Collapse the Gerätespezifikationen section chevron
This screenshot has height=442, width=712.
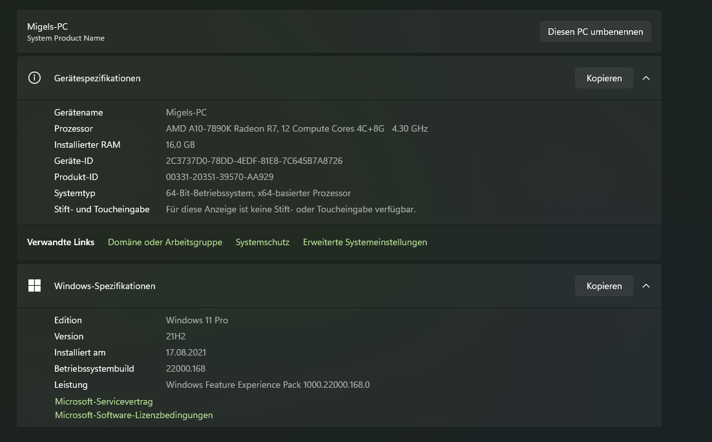[x=645, y=78]
